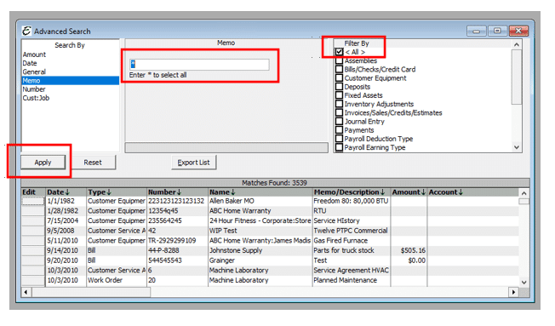Viewport: 555px width, 326px height.
Task: Select Memo in Search By list
Action: (x=70, y=81)
